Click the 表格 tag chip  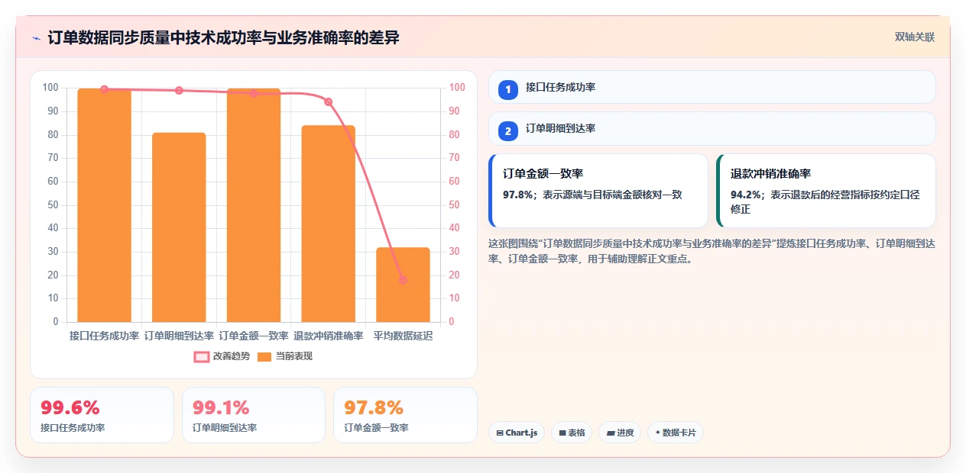572,433
